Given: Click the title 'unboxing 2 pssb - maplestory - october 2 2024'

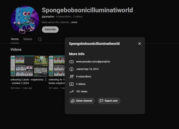Looking at the screenshot, I should point(27,81).
